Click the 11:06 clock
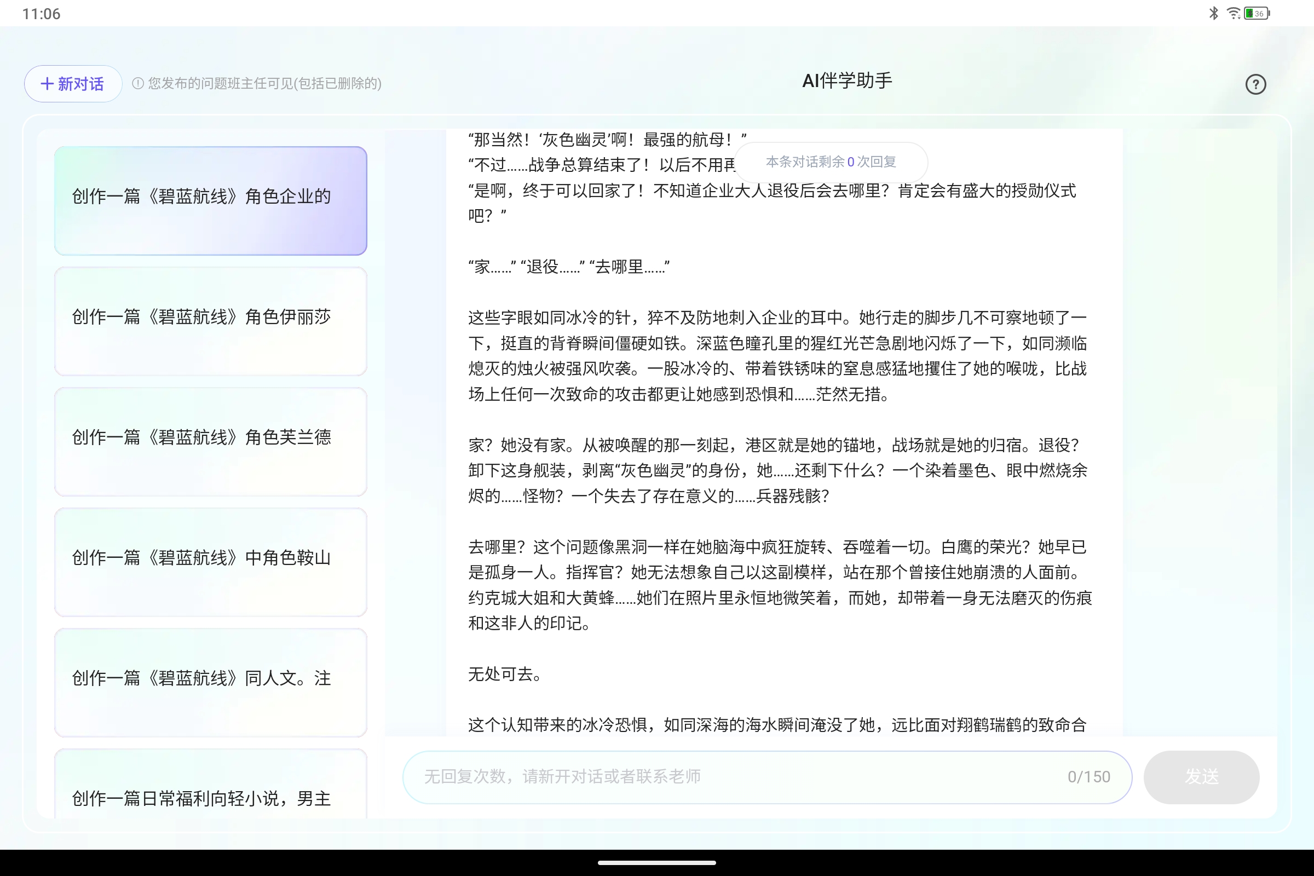 click(x=42, y=13)
